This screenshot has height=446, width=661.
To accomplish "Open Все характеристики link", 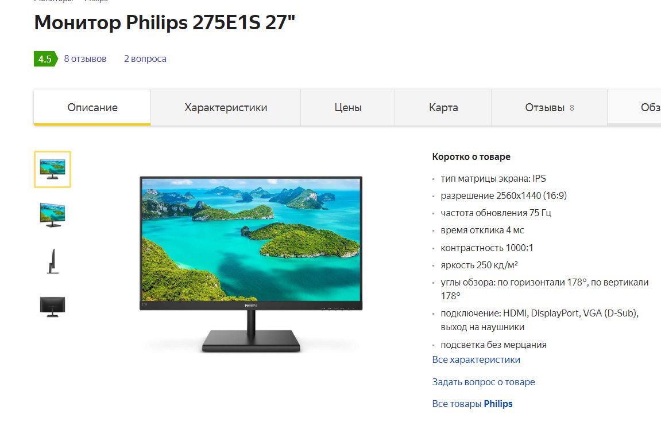I will click(476, 360).
